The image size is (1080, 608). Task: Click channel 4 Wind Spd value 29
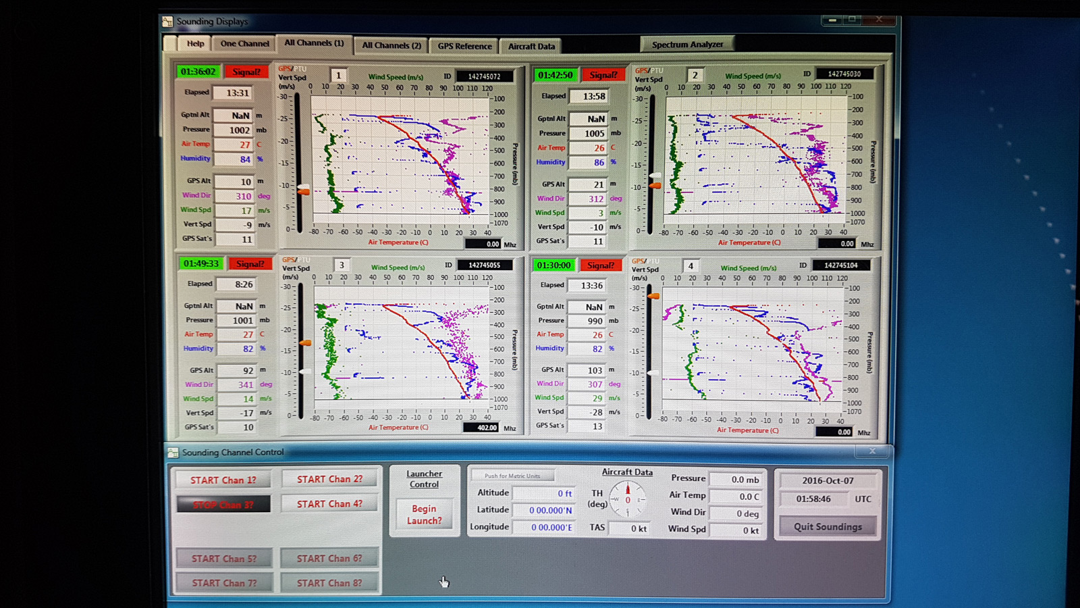point(587,399)
